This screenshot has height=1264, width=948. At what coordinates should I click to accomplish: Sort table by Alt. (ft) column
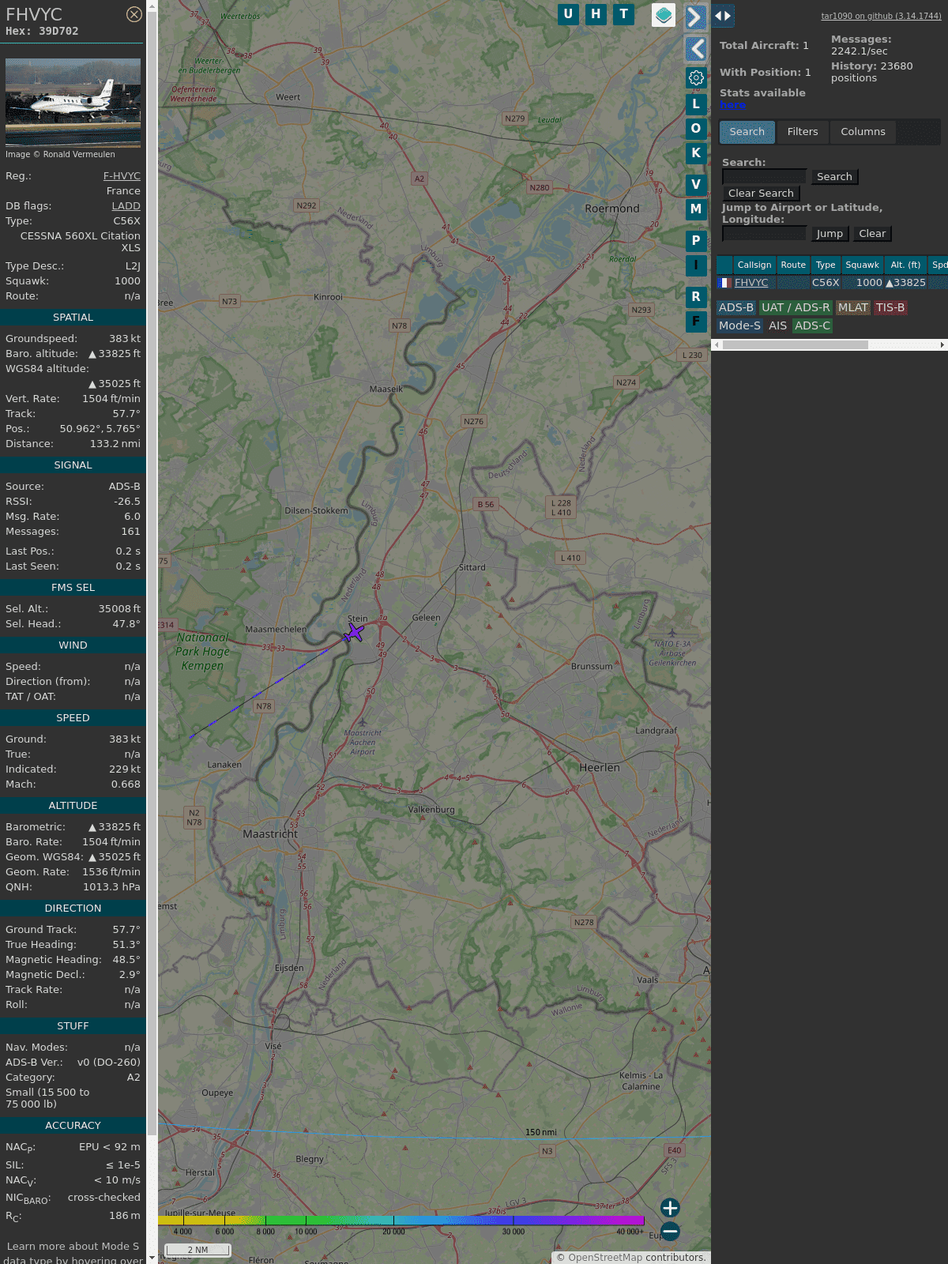coord(905,265)
